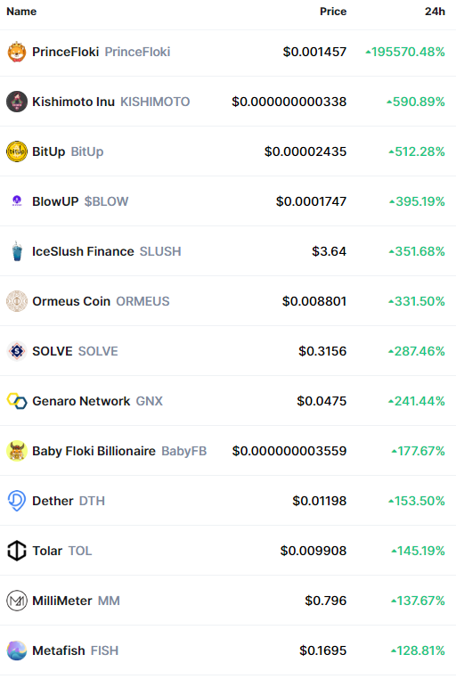Click the Tolar price $0.009908
The image size is (456, 679).
[x=313, y=551]
